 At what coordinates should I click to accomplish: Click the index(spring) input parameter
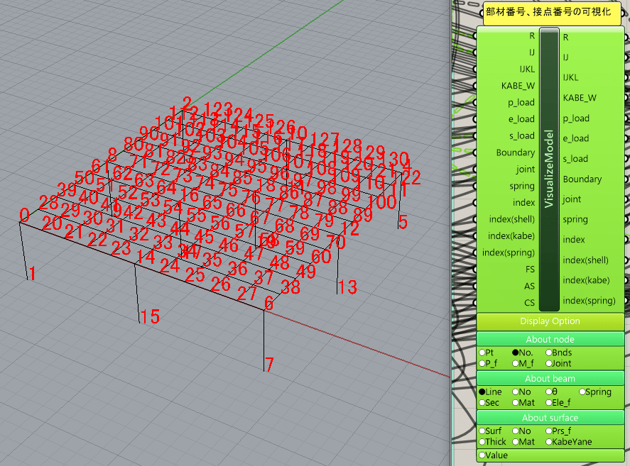click(509, 253)
